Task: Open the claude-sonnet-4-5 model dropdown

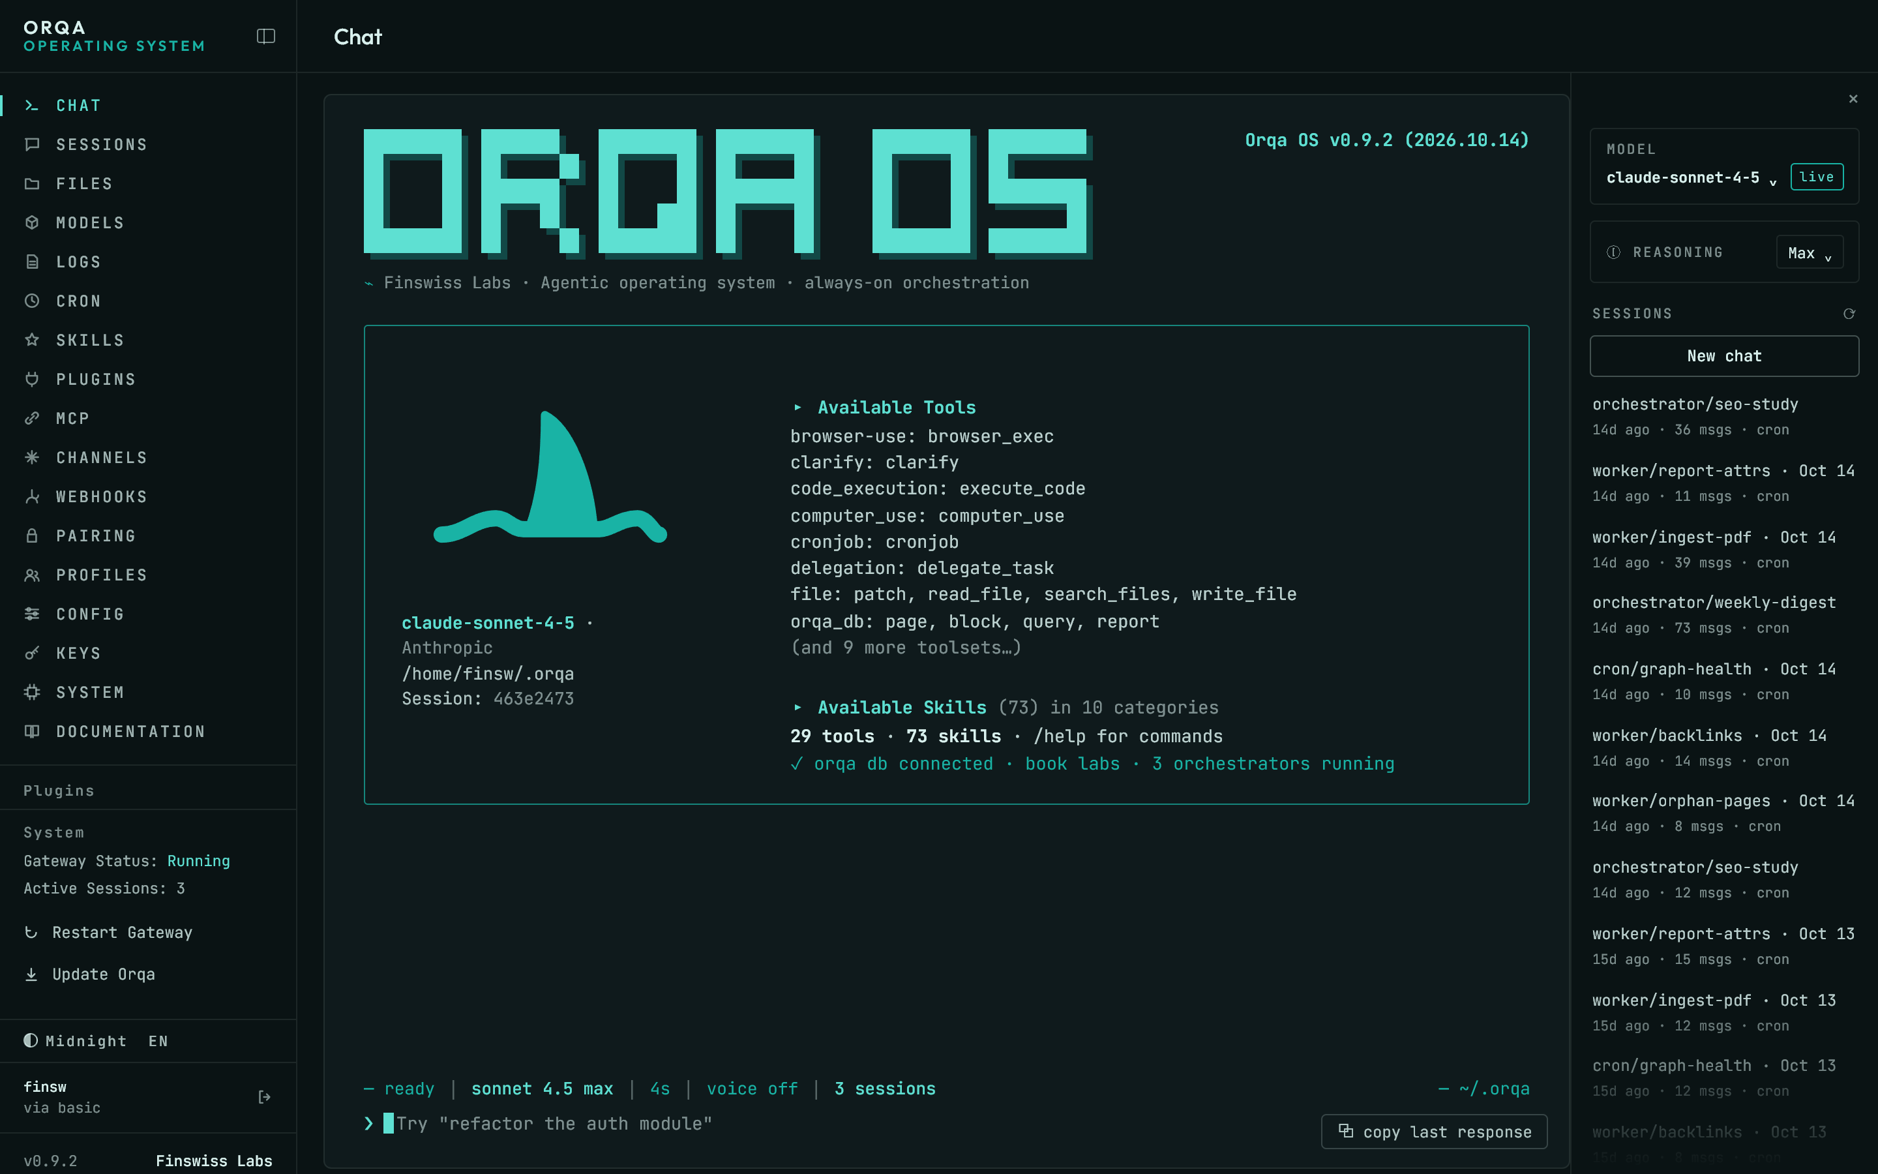Action: point(1692,178)
